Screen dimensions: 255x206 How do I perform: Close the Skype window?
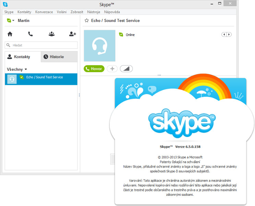[x=230, y=3]
